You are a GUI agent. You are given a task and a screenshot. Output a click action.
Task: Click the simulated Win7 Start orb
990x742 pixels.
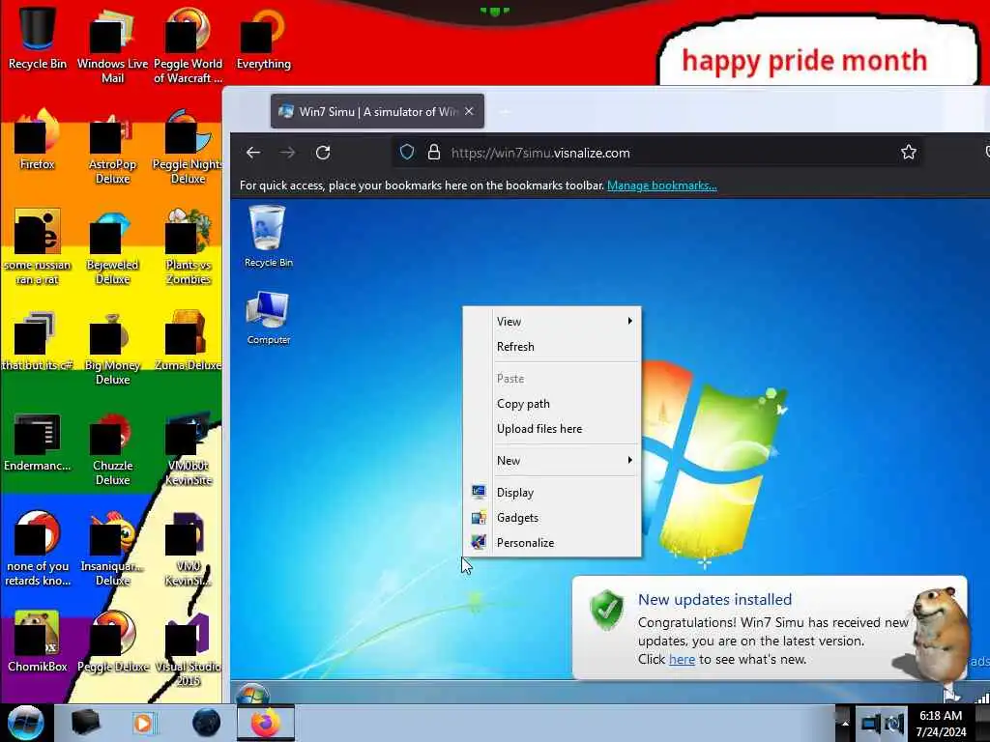pyautogui.click(x=252, y=694)
